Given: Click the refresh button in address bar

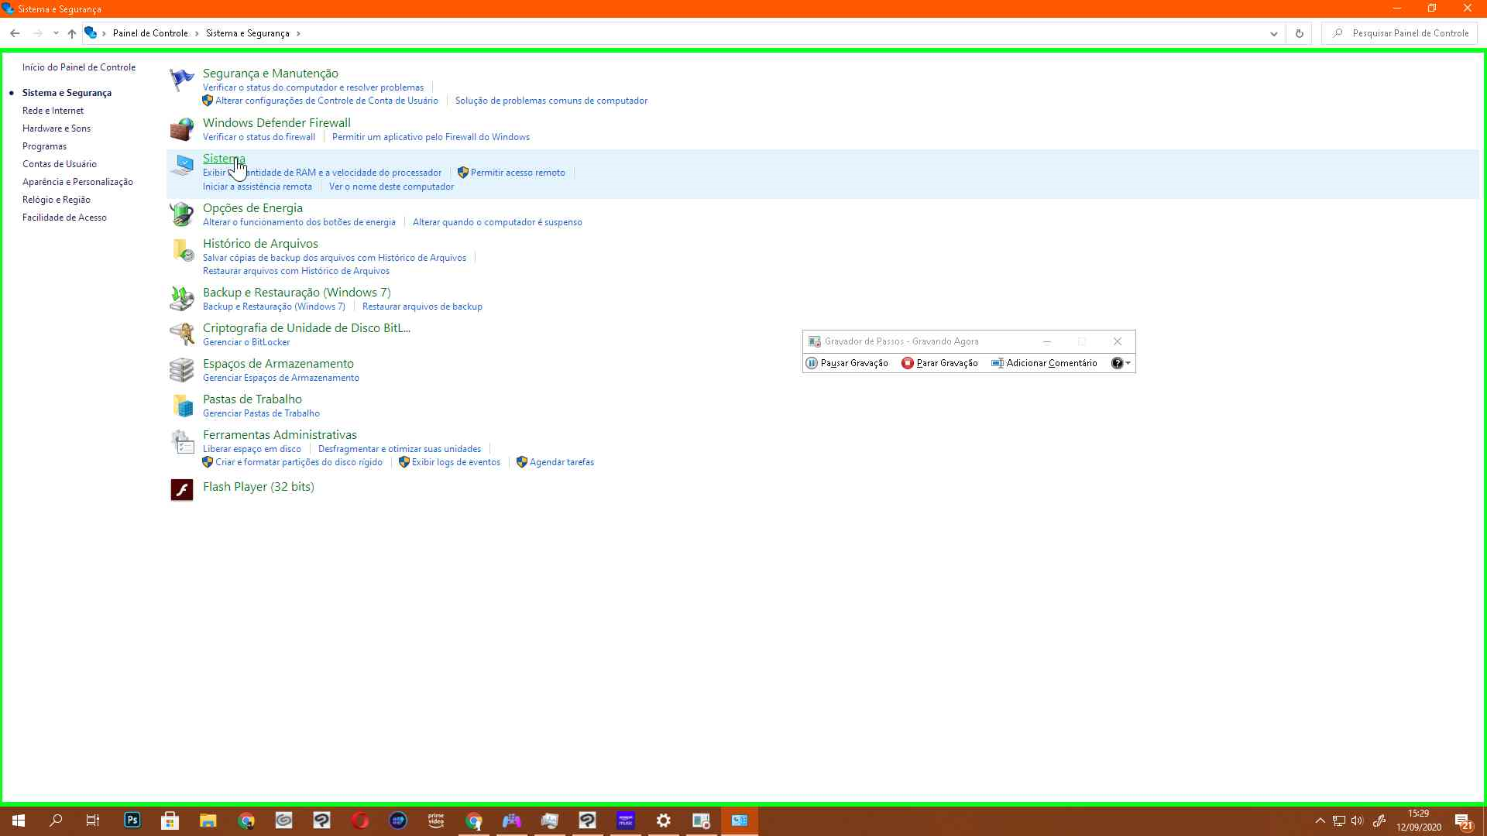Looking at the screenshot, I should pyautogui.click(x=1300, y=33).
